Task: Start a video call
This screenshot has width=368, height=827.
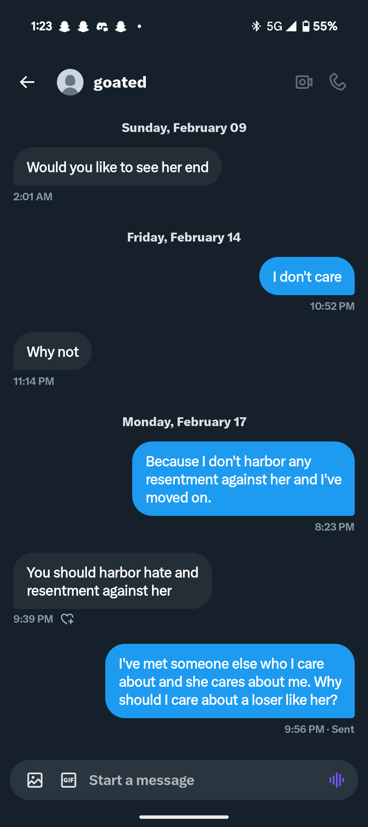Action: click(x=304, y=82)
